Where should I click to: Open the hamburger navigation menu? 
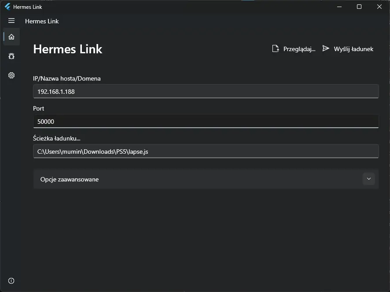point(11,21)
